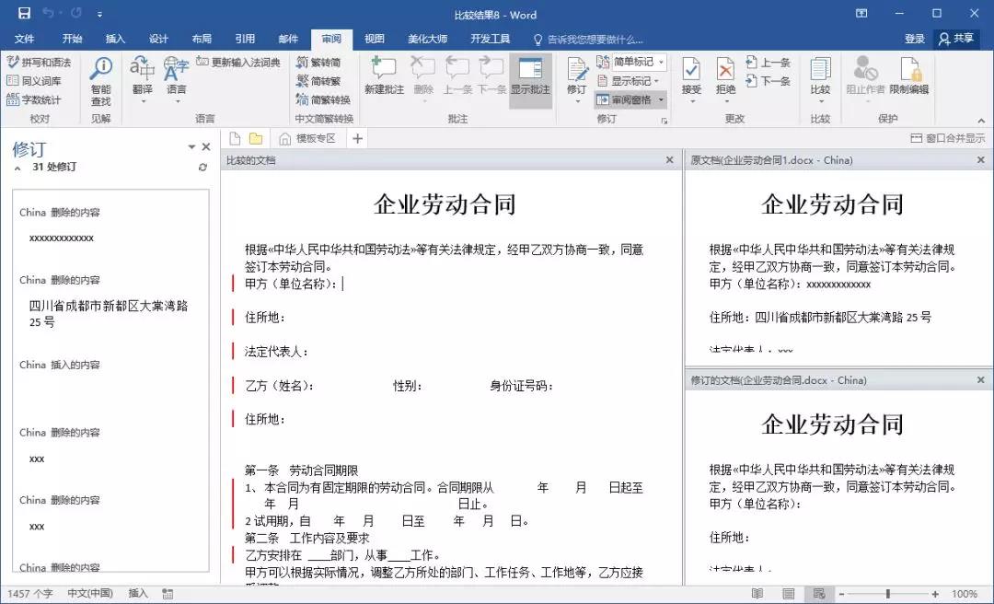Switch to the 视图 ribbon tab

tap(374, 39)
